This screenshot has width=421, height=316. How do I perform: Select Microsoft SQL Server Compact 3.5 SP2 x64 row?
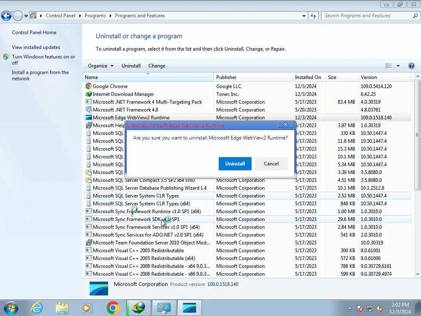(247, 180)
